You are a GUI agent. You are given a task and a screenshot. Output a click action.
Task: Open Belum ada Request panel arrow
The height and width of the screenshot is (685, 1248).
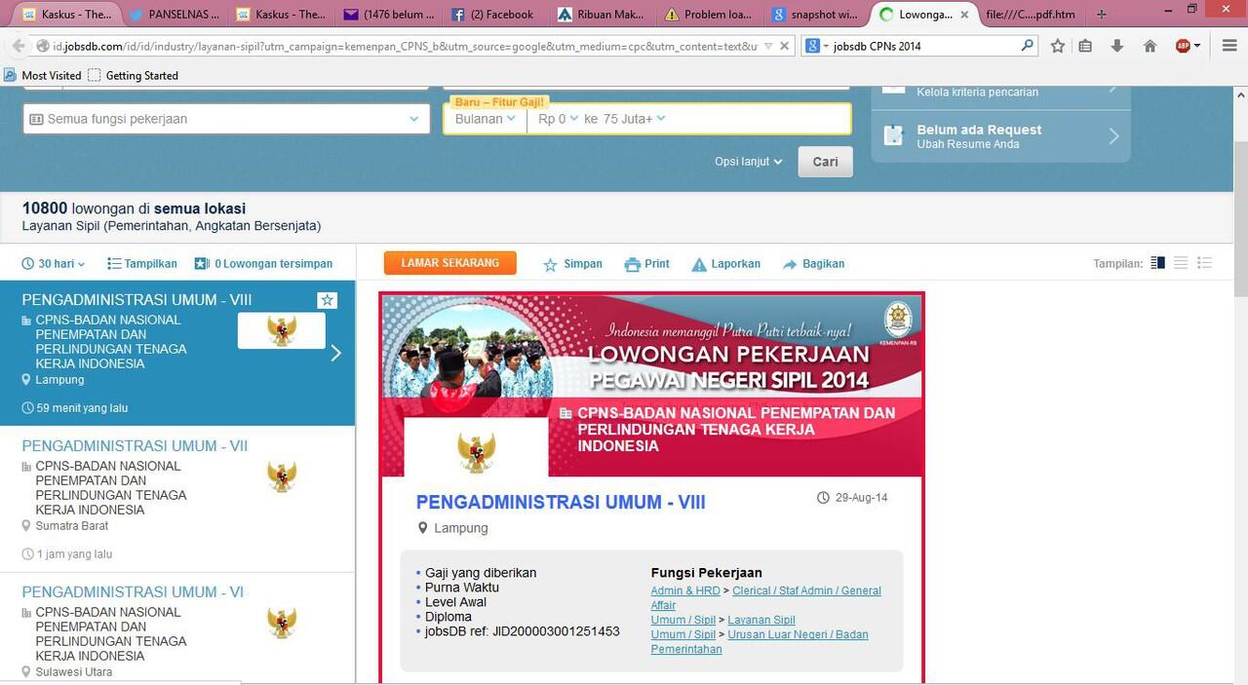[1113, 136]
